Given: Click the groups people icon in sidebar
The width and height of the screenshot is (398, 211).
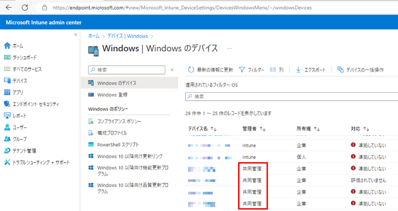Looking at the screenshot, I should pyautogui.click(x=7, y=139).
